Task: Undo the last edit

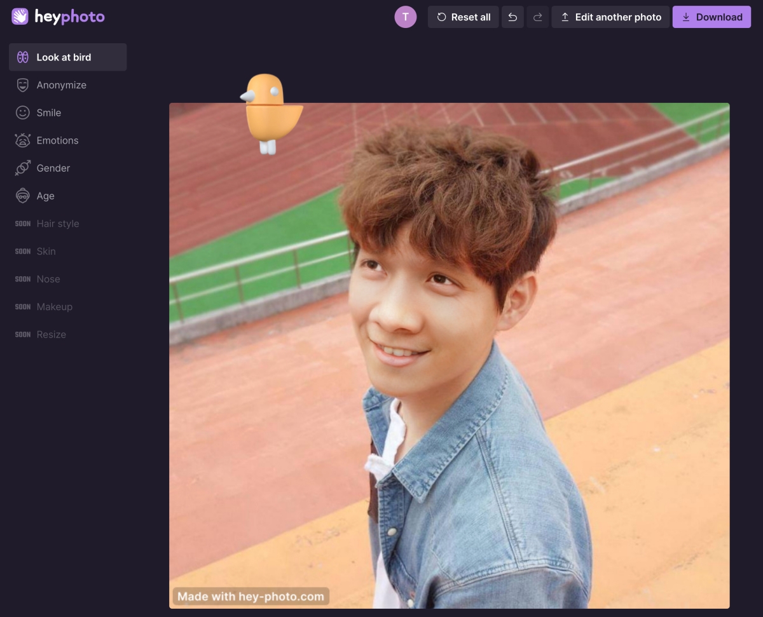Action: [512, 17]
